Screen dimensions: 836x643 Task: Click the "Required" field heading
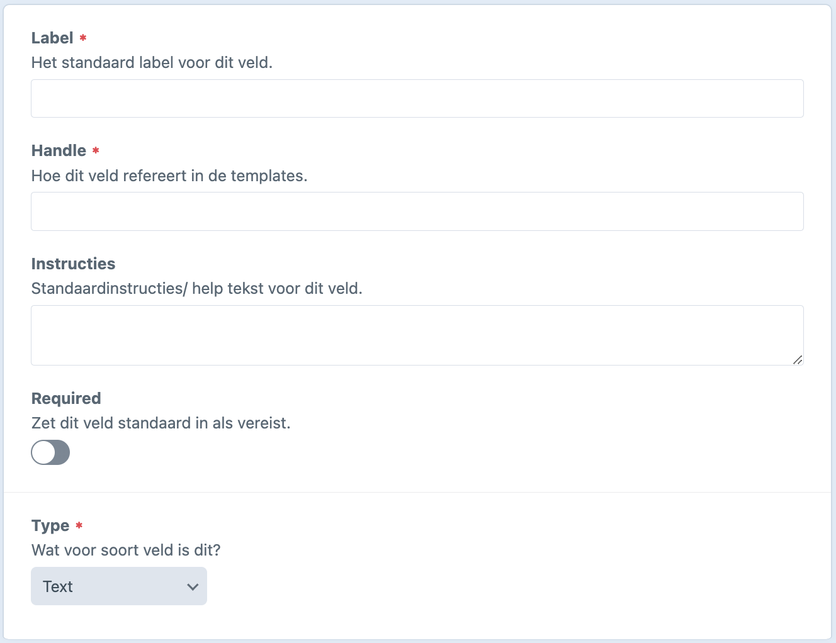pyautogui.click(x=66, y=398)
